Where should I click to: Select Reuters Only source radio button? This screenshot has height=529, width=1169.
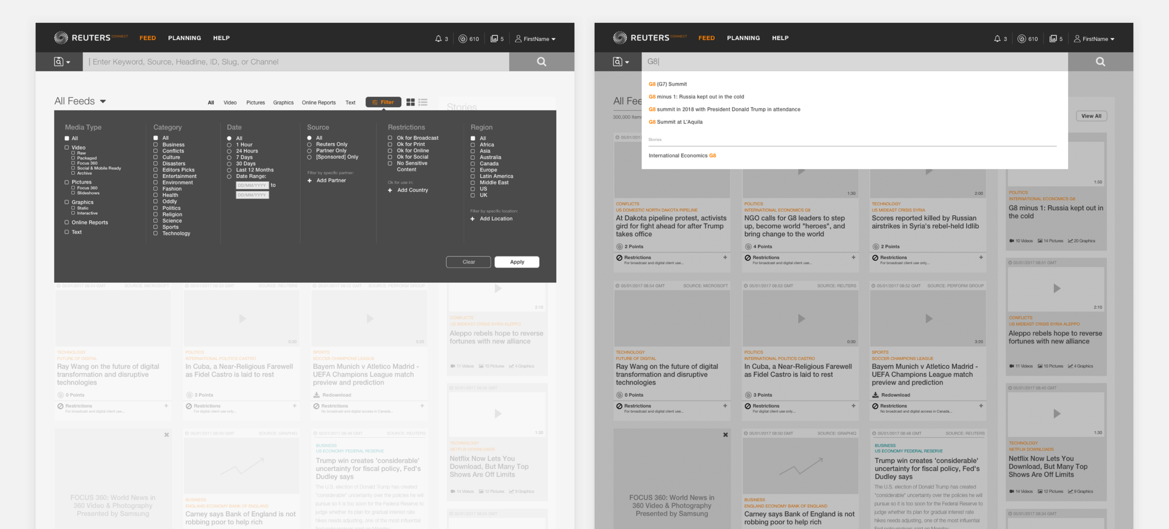[x=309, y=145]
